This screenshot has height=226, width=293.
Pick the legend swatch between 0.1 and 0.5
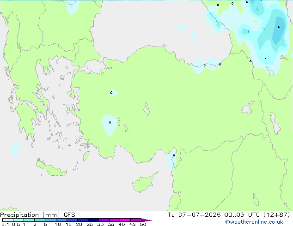click(8, 220)
